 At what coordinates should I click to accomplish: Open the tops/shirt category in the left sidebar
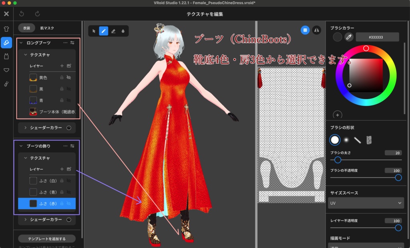pyautogui.click(x=6, y=29)
